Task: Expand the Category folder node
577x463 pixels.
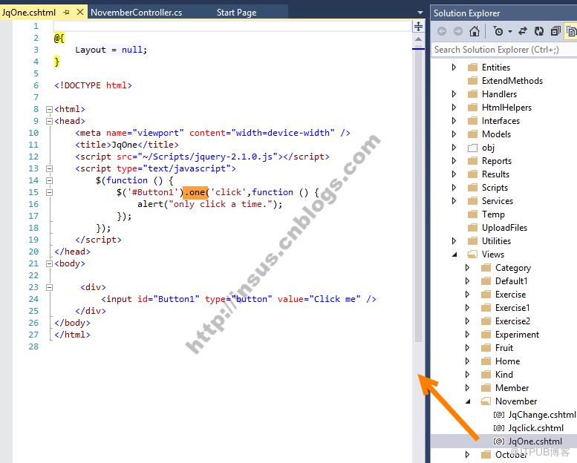Action: tap(467, 268)
